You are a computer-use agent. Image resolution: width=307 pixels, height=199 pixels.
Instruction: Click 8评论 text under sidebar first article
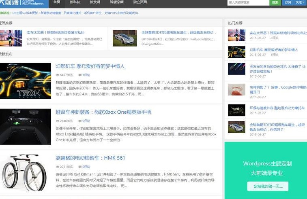[274, 38]
